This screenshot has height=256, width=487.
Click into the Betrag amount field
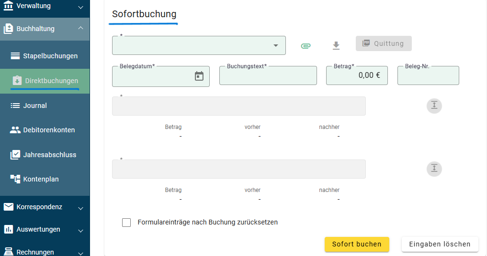pos(356,76)
